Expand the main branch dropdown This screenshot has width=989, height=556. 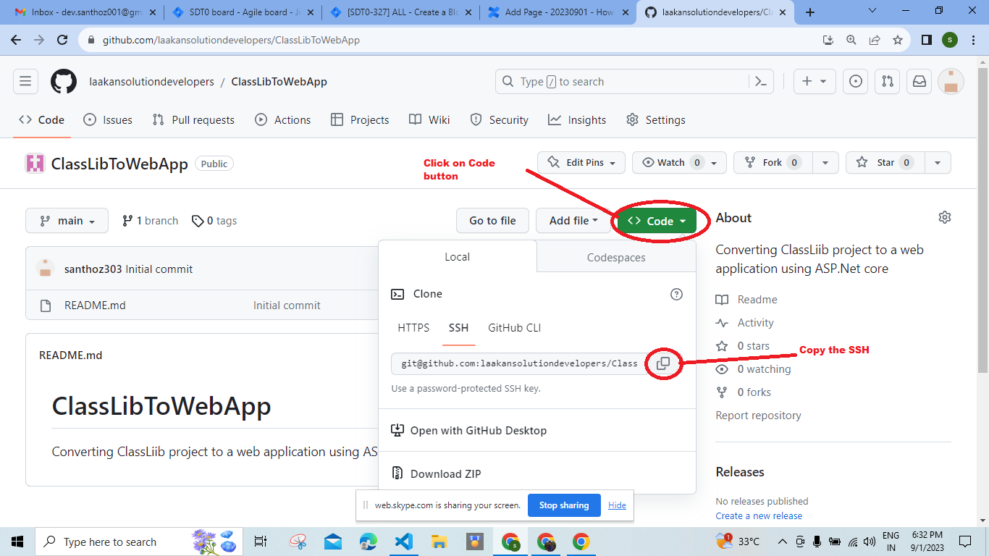pyautogui.click(x=67, y=221)
